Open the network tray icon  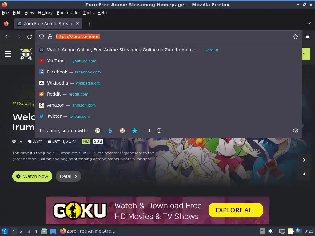282,231
